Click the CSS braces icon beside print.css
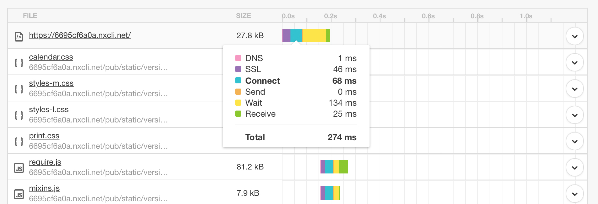This screenshot has height=204, width=598. pos(19,142)
